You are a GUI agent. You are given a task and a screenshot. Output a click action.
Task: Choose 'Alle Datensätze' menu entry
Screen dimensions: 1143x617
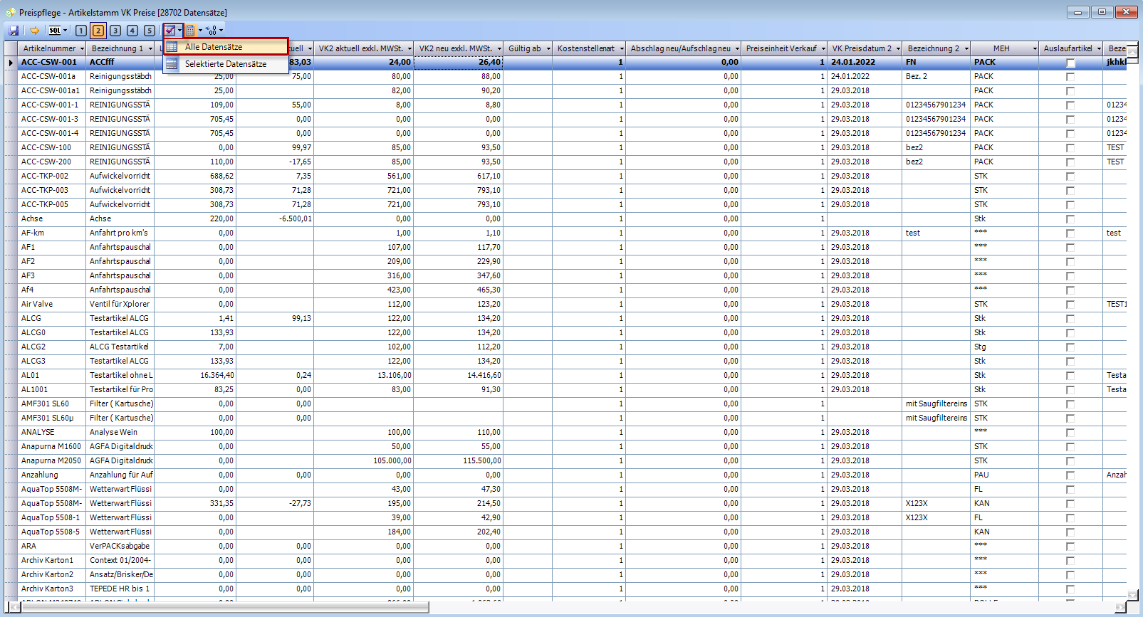pos(214,47)
